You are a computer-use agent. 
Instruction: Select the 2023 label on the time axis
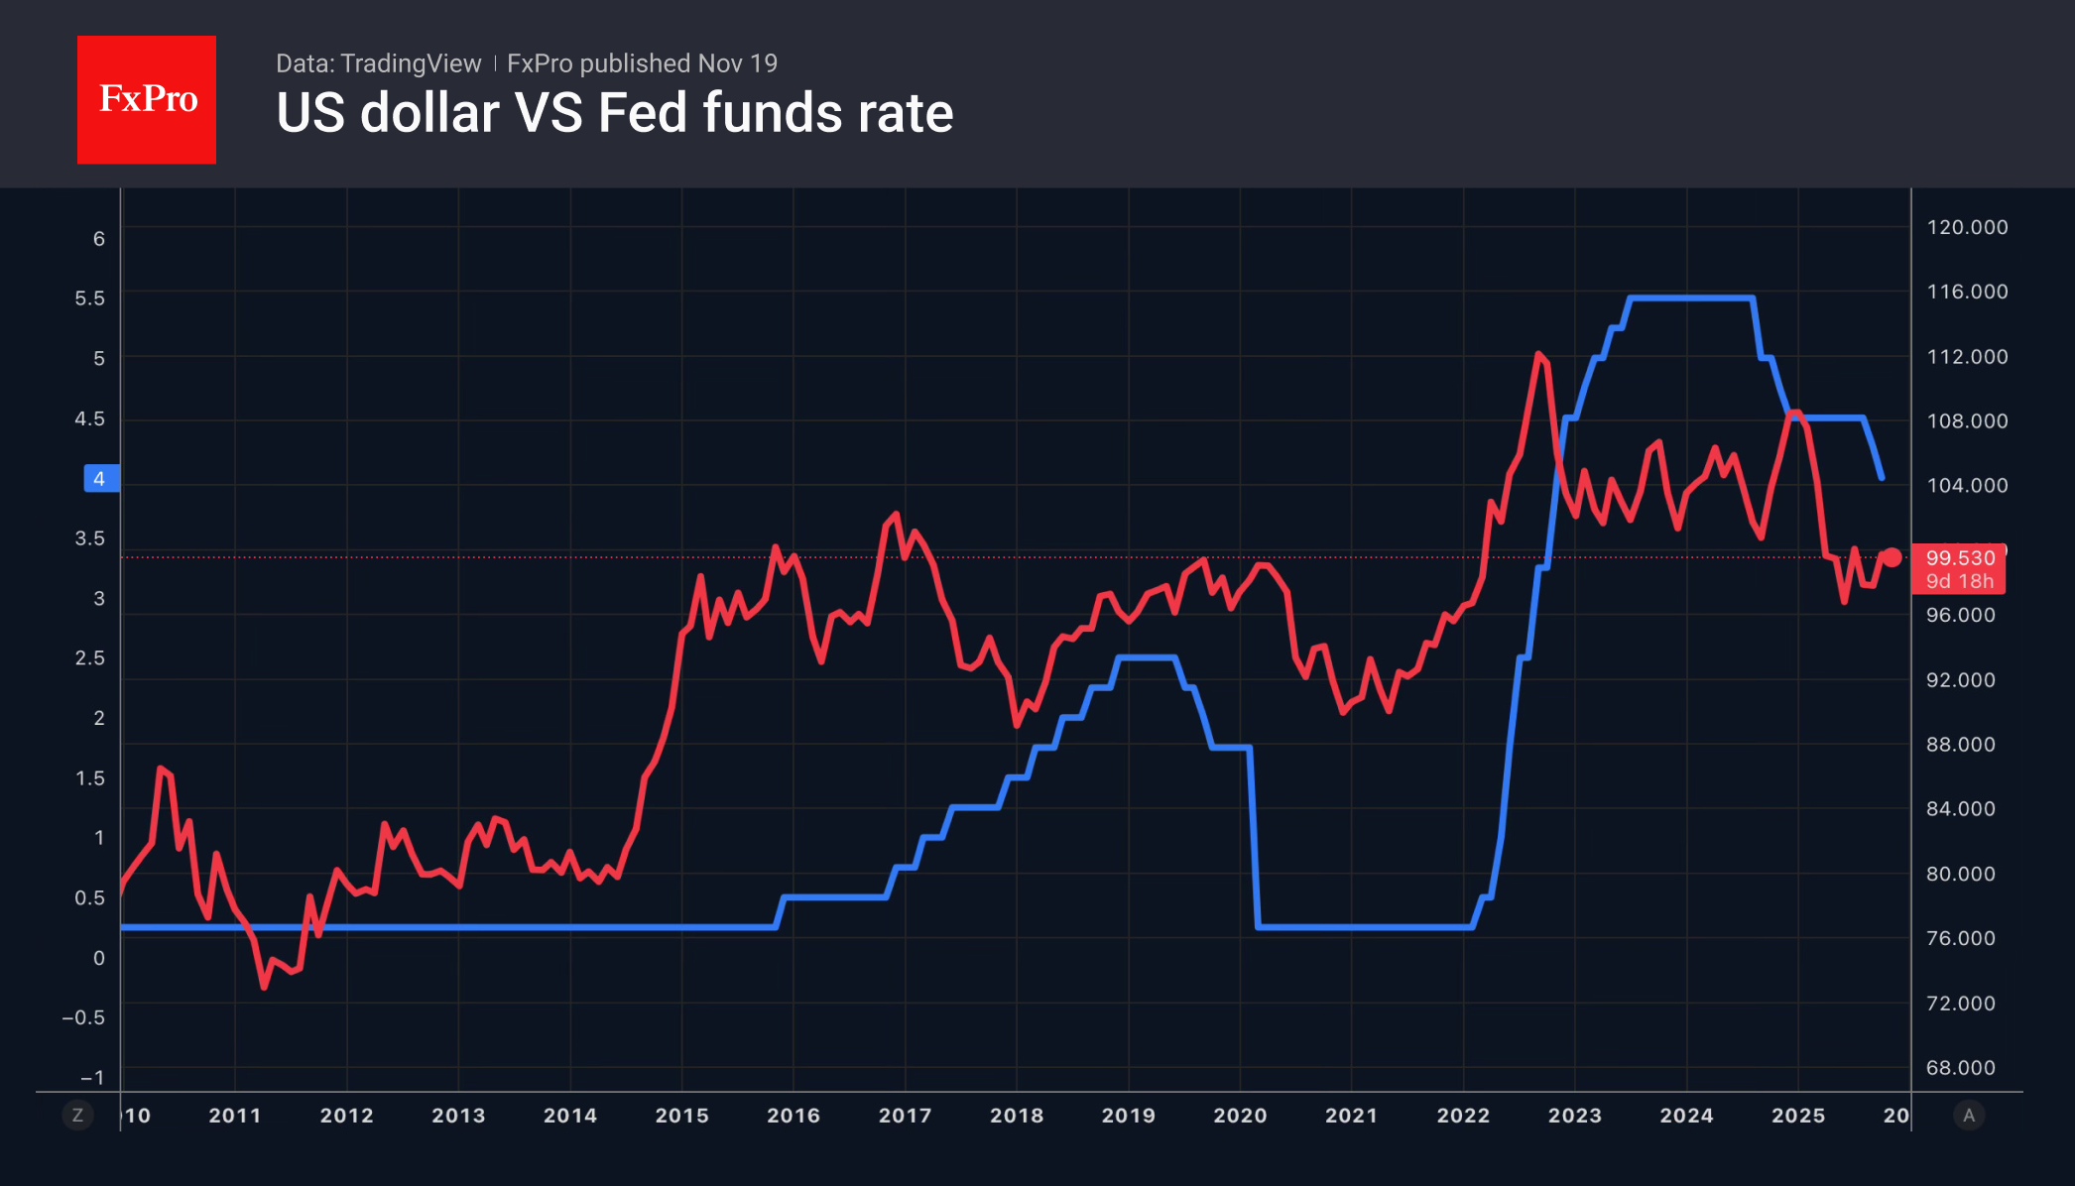[1575, 1116]
